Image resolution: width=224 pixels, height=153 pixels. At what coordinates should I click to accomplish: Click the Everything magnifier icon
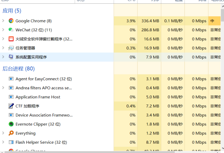tap(11, 133)
